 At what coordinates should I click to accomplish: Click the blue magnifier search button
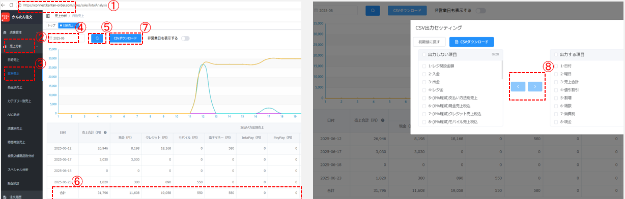pyautogui.click(x=97, y=38)
